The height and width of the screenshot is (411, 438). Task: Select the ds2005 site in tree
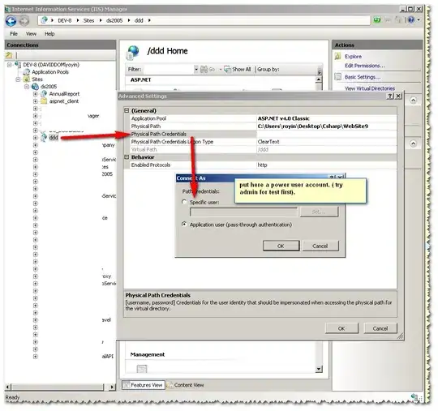pyautogui.click(x=49, y=87)
